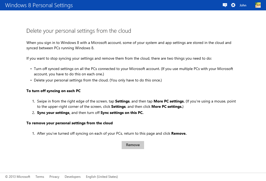266x181 pixels.
Task: Click the Windows 8 Personal Settings title
Action: coord(39,5)
